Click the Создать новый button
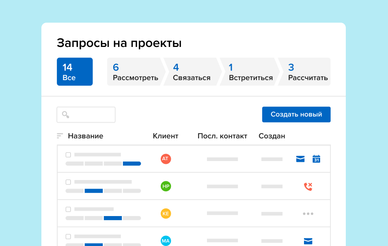Viewport: 388px width, 246px height. tap(296, 115)
